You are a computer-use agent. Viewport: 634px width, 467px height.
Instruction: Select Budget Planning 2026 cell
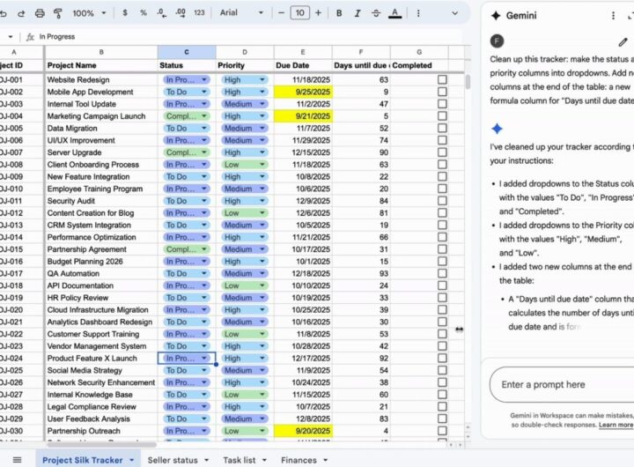point(101,262)
